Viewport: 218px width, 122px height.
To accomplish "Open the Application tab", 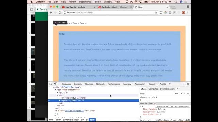I will [140, 84].
